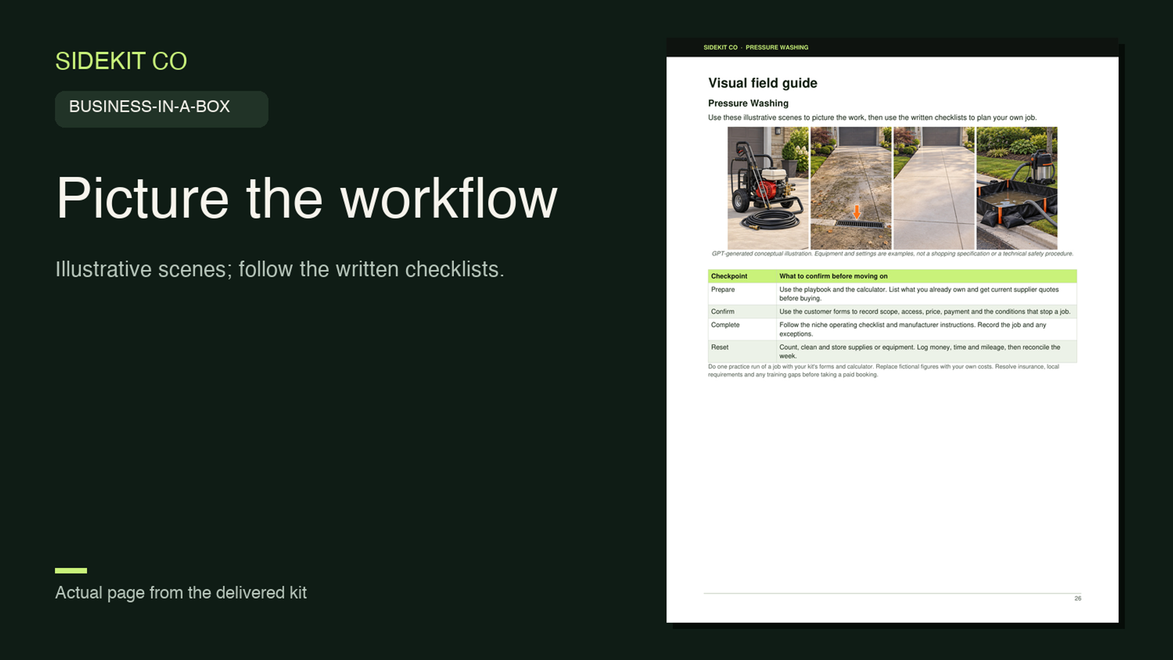Click the 'Confirm' checkpoint cell
The height and width of the screenshot is (660, 1173).
pyautogui.click(x=742, y=311)
